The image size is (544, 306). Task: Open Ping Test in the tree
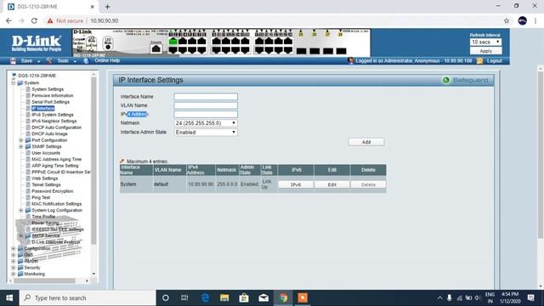click(x=41, y=197)
